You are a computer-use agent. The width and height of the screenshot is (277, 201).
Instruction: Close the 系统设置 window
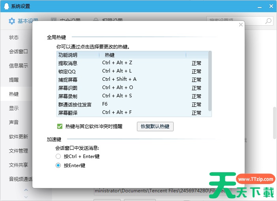point(271,6)
